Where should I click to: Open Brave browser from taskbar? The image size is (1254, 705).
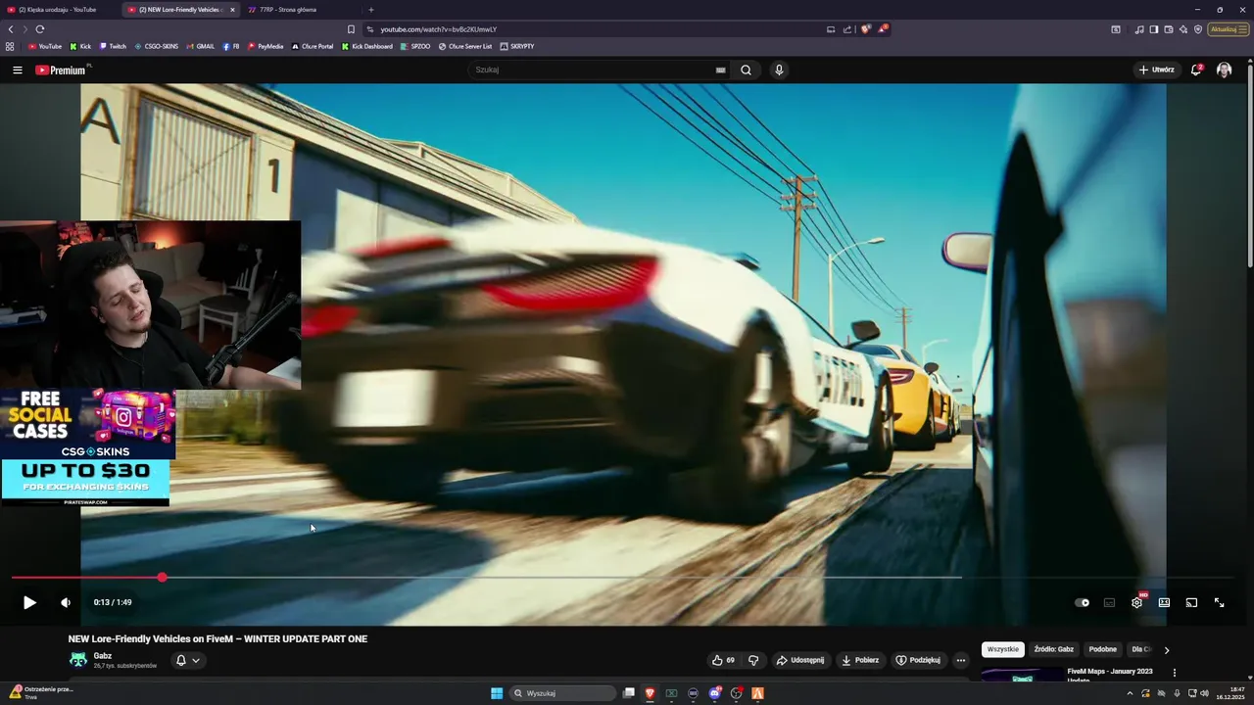[650, 693]
